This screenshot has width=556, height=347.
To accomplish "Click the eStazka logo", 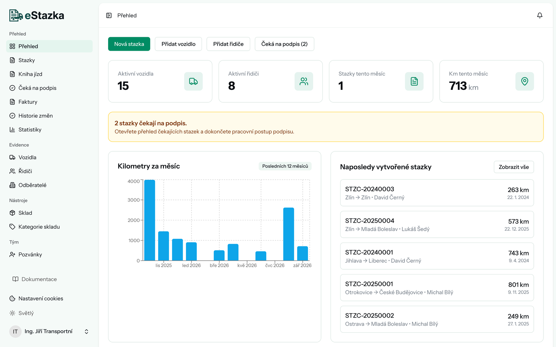I will point(37,15).
